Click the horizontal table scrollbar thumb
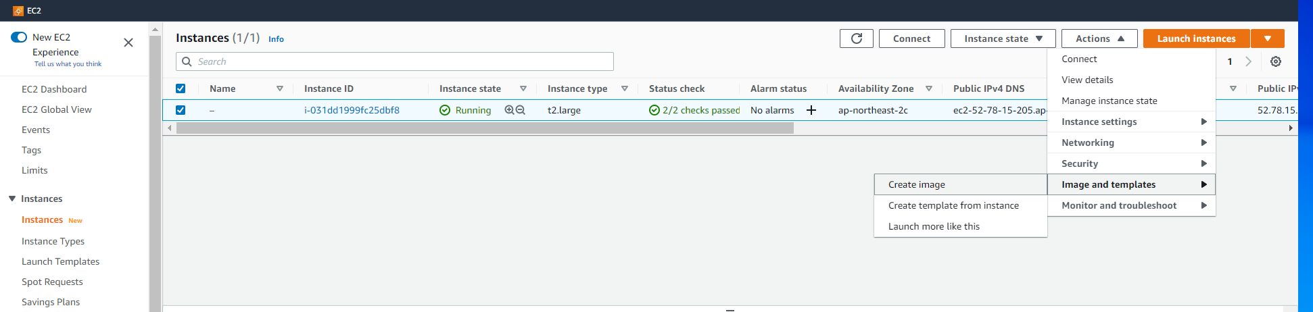Screen dimensions: 1313x312 coord(485,128)
